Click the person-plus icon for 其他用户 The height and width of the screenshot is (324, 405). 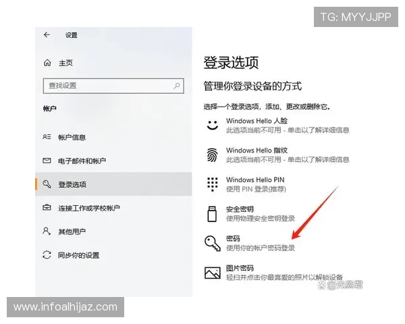coord(47,231)
